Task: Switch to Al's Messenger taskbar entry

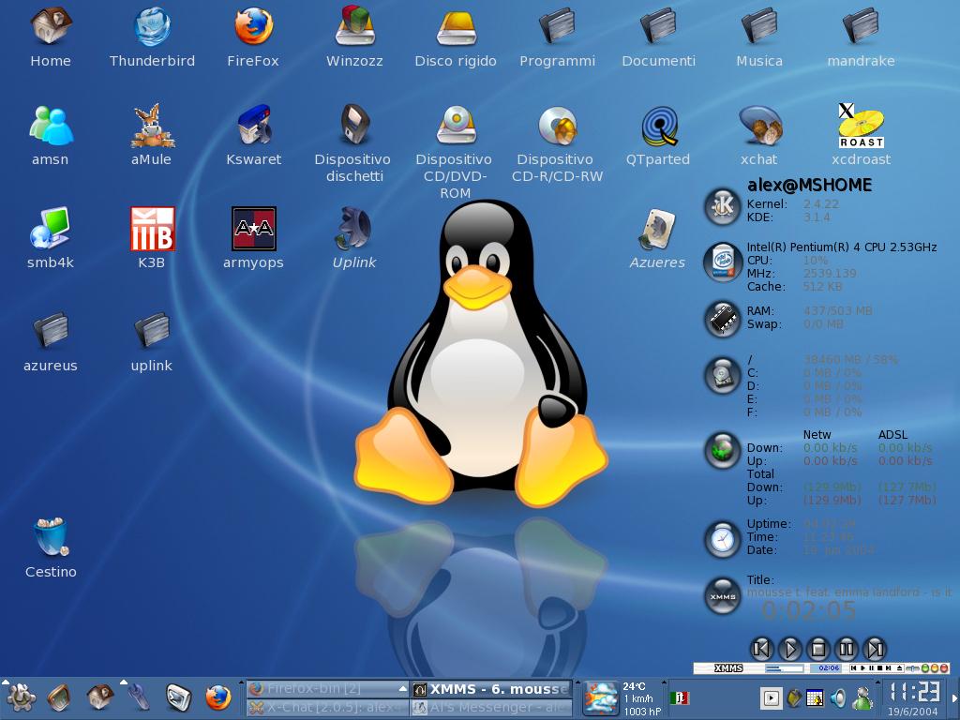Action: (x=491, y=707)
